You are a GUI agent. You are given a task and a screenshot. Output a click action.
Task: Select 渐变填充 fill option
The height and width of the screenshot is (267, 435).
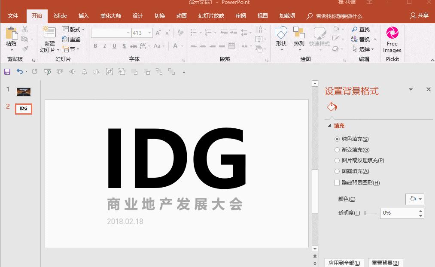point(337,149)
